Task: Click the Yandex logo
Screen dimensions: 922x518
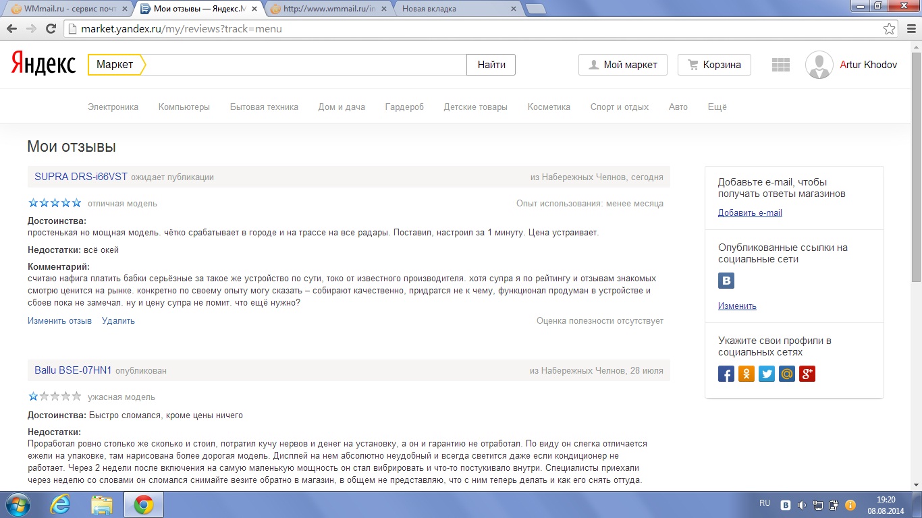Action: [43, 65]
